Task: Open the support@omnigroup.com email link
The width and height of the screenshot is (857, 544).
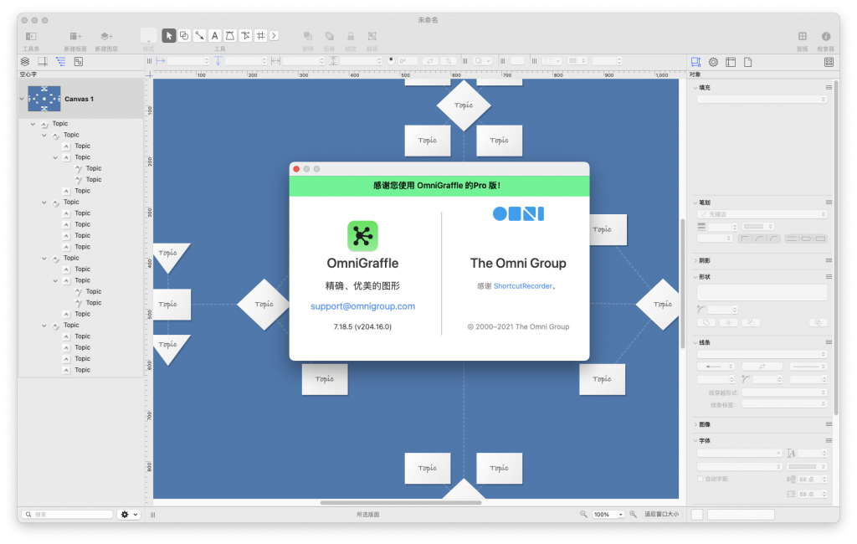Action: 362,306
